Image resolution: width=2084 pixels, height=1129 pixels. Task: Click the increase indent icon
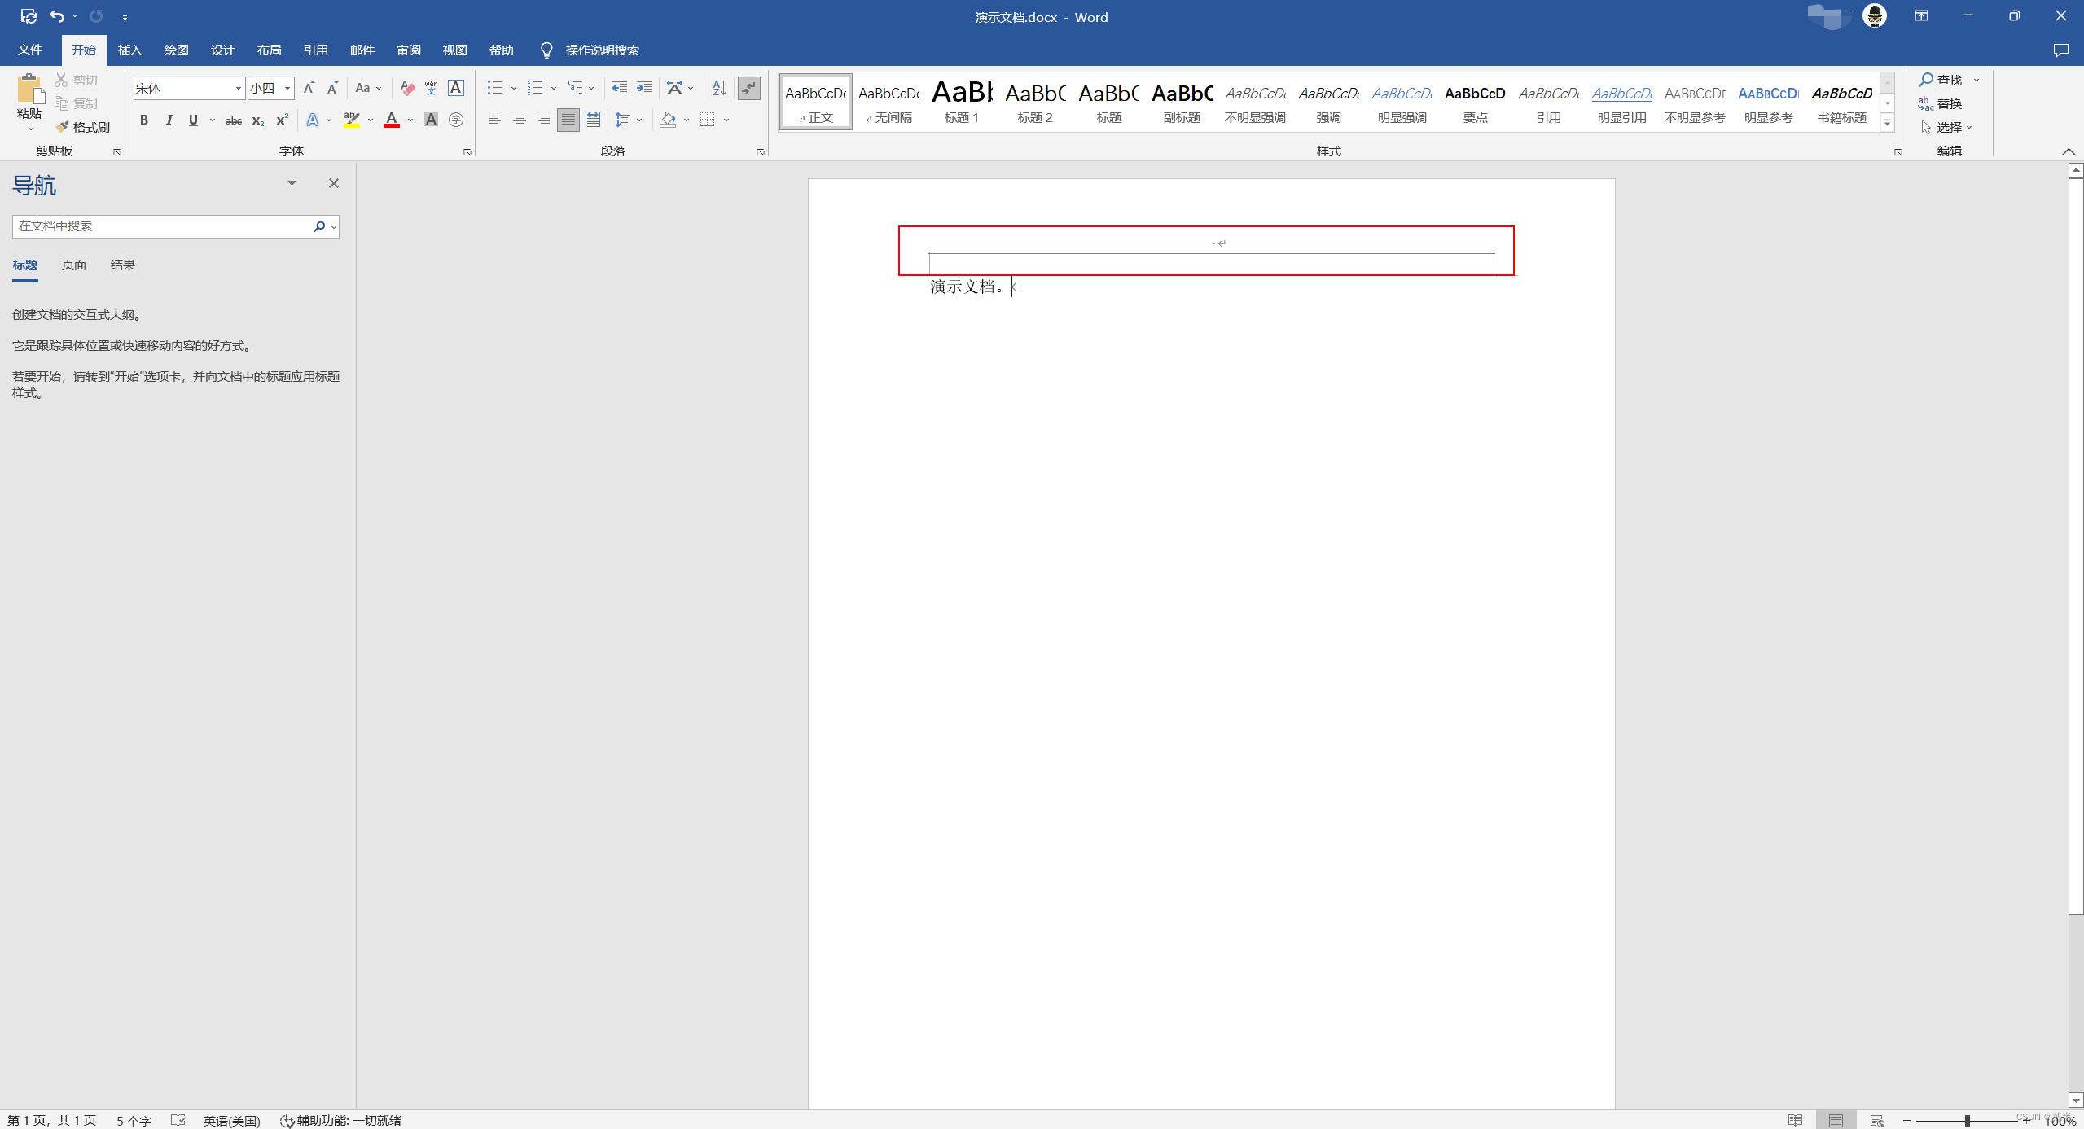pyautogui.click(x=643, y=88)
